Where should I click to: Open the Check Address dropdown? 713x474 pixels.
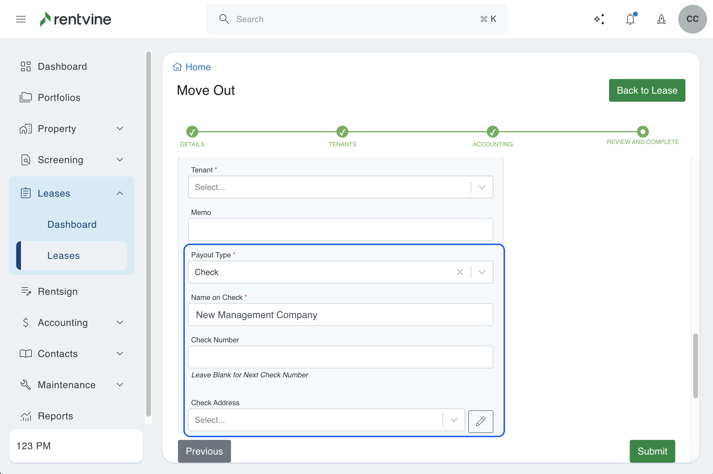tap(326, 420)
